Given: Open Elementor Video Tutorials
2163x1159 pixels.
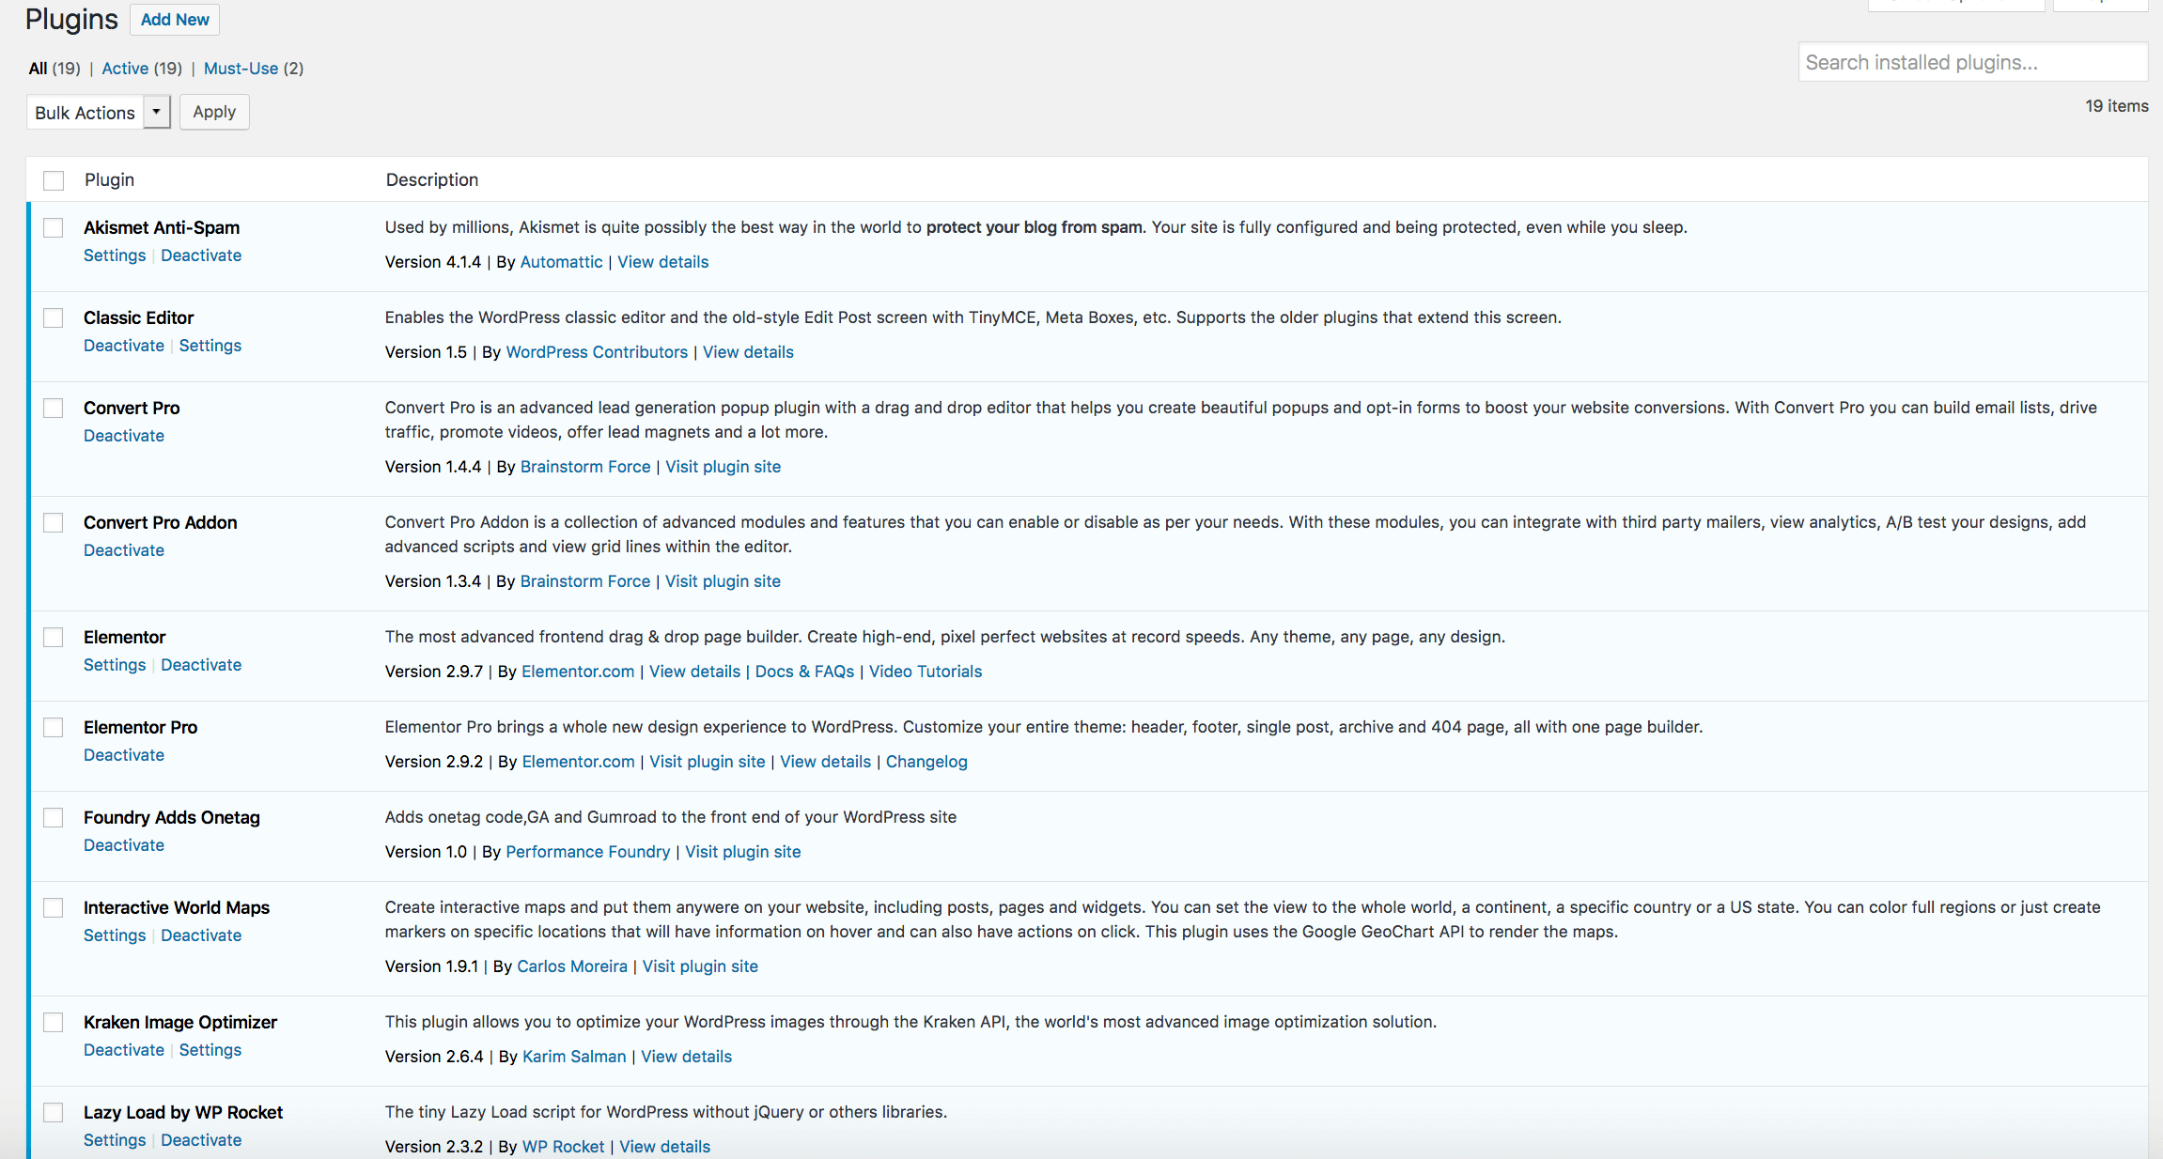Looking at the screenshot, I should point(926,672).
